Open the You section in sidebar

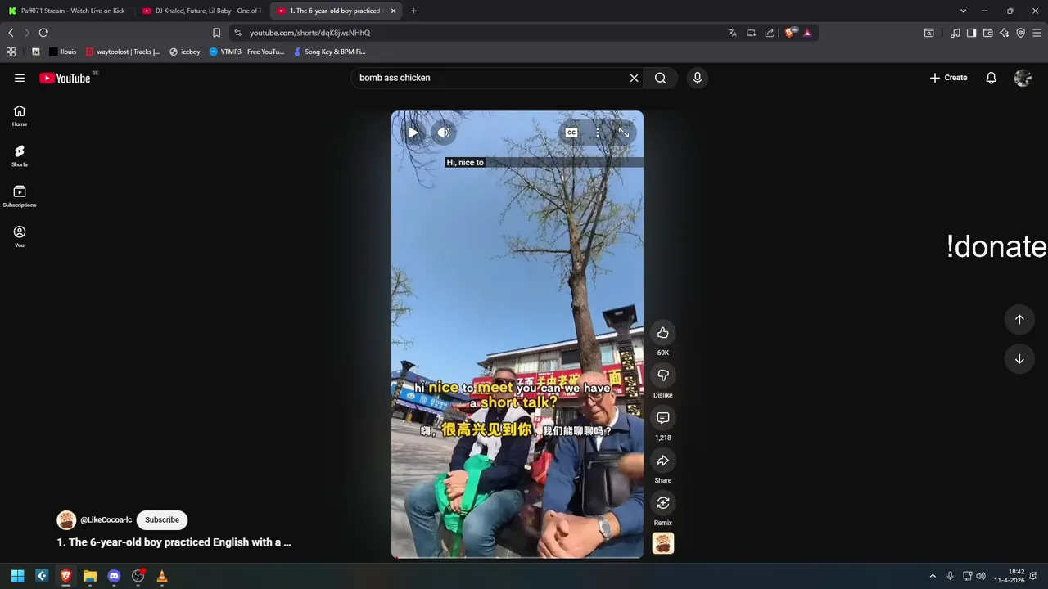tap(20, 236)
